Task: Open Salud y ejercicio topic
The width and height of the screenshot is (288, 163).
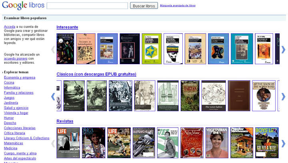Action: (x=16, y=108)
